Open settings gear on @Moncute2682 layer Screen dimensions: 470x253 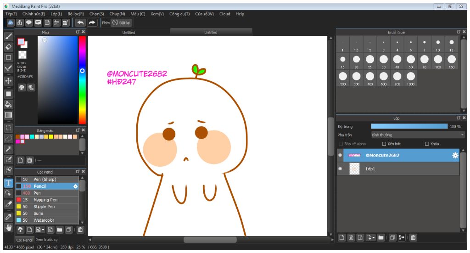[x=455, y=155]
